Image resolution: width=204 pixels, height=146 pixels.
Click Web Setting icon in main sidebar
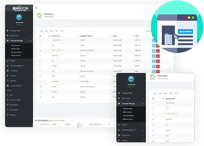[x=8, y=105]
